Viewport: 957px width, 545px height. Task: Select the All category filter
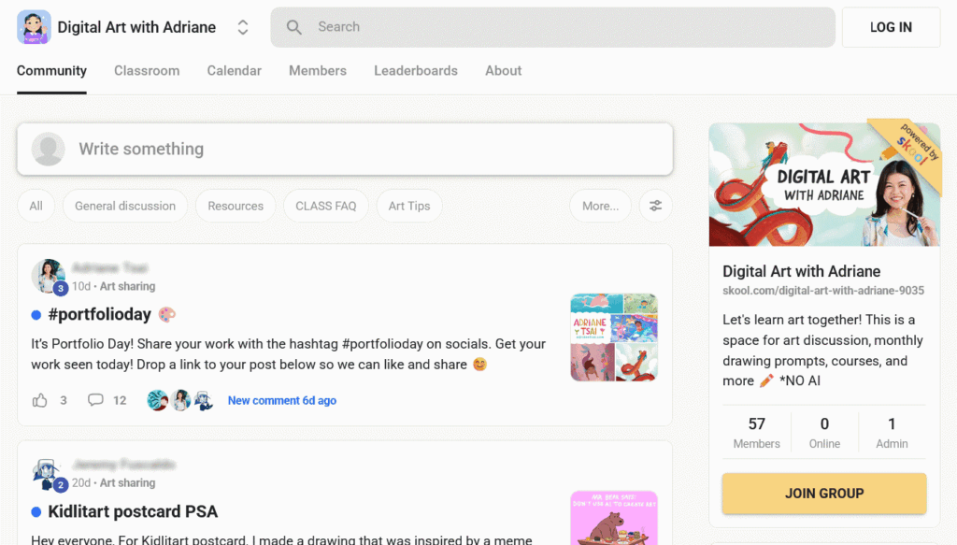pyautogui.click(x=36, y=207)
